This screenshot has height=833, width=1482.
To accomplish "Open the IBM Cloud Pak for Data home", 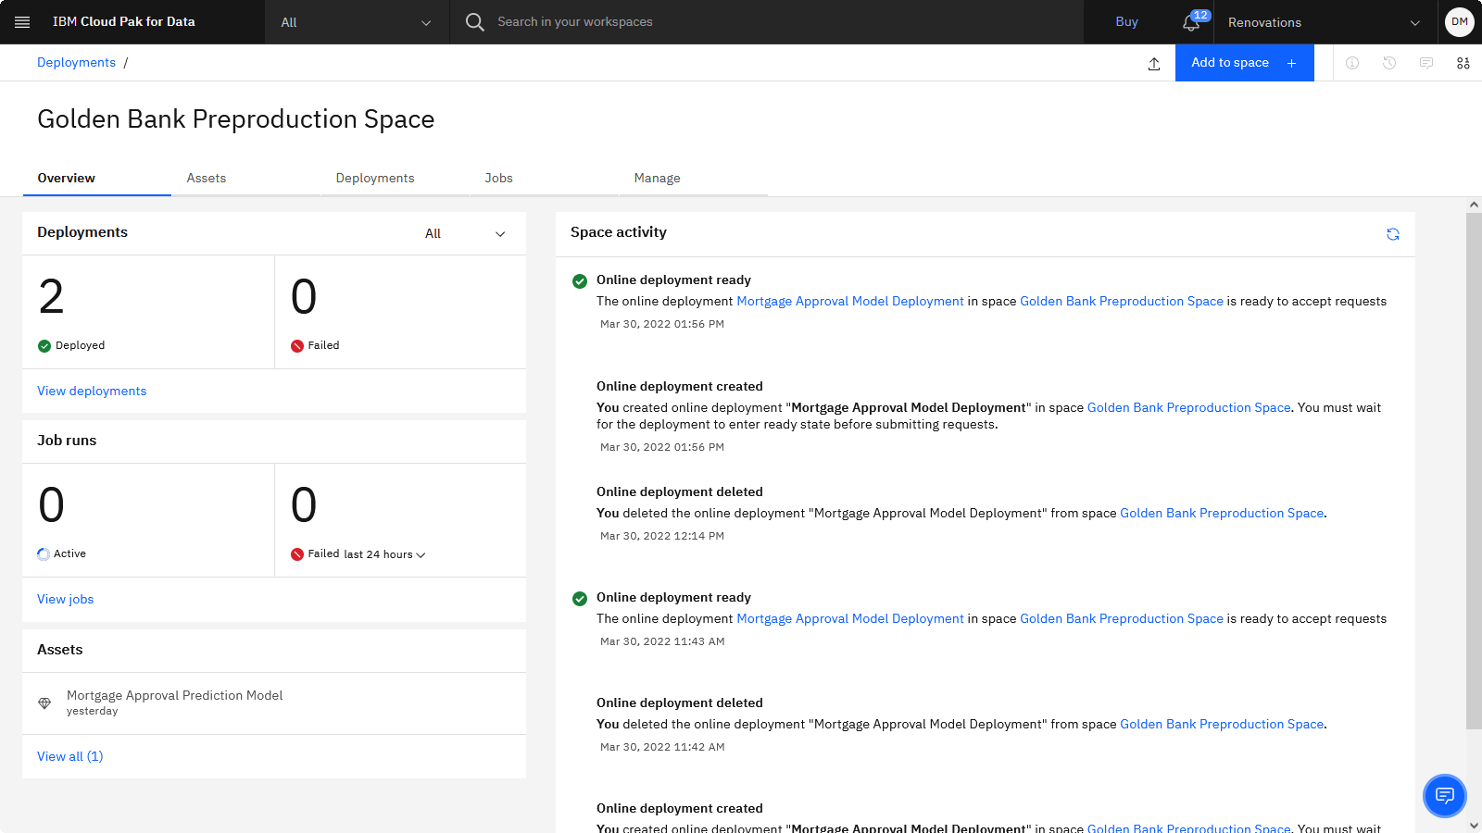I will (x=124, y=22).
